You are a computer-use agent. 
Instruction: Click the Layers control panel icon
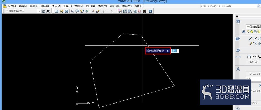[238, 21]
